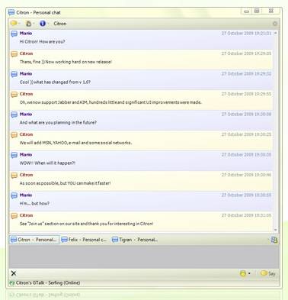The height and width of the screenshot is (300, 288).
Task: Switch to the Tigran - Personal chat tab
Action: click(x=135, y=240)
